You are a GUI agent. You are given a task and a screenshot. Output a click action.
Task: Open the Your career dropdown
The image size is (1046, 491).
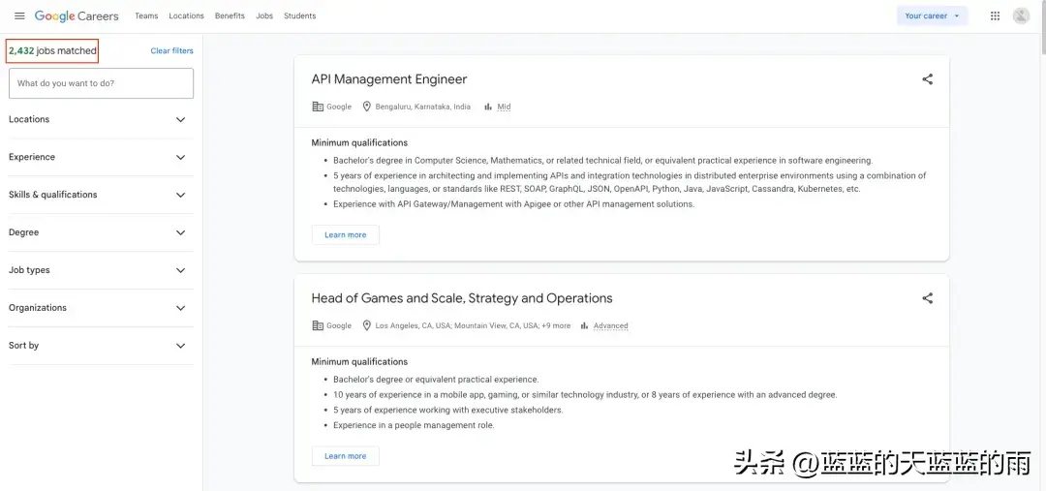coord(932,16)
